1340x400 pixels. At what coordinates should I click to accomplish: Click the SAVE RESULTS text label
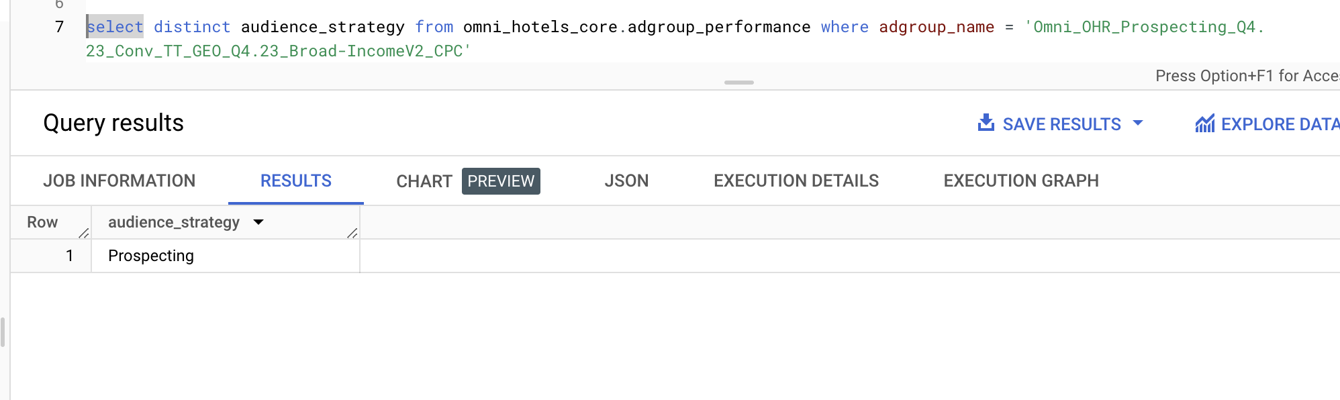pos(1061,124)
